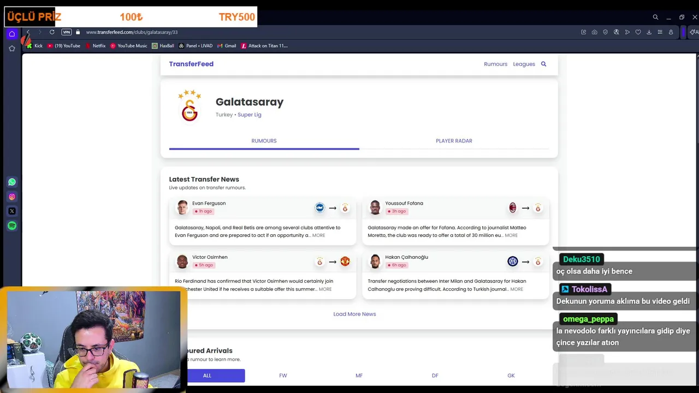Image resolution: width=699 pixels, height=393 pixels.
Task: Open the Easy Setup sliders icon
Action: [x=660, y=32]
